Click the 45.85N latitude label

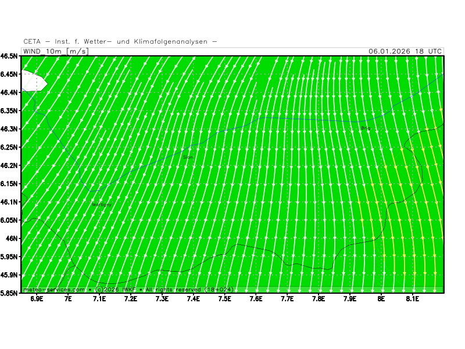tap(10, 293)
